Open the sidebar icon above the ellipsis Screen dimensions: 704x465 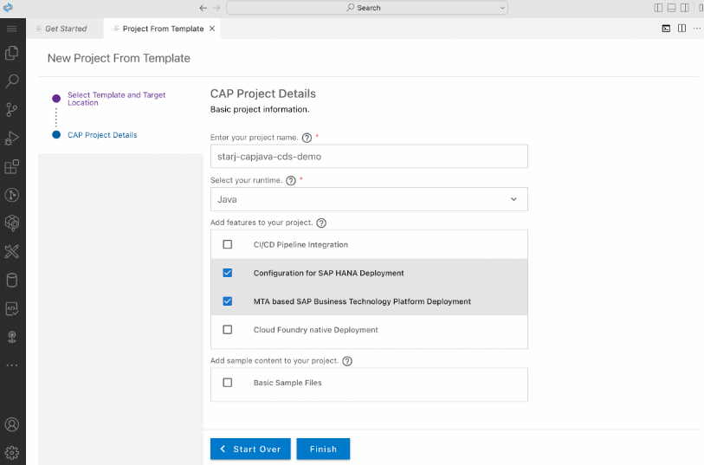point(11,337)
